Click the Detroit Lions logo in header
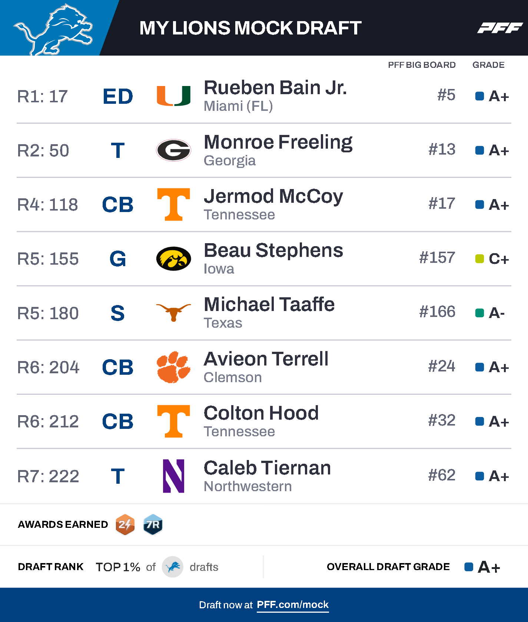 [53, 29]
